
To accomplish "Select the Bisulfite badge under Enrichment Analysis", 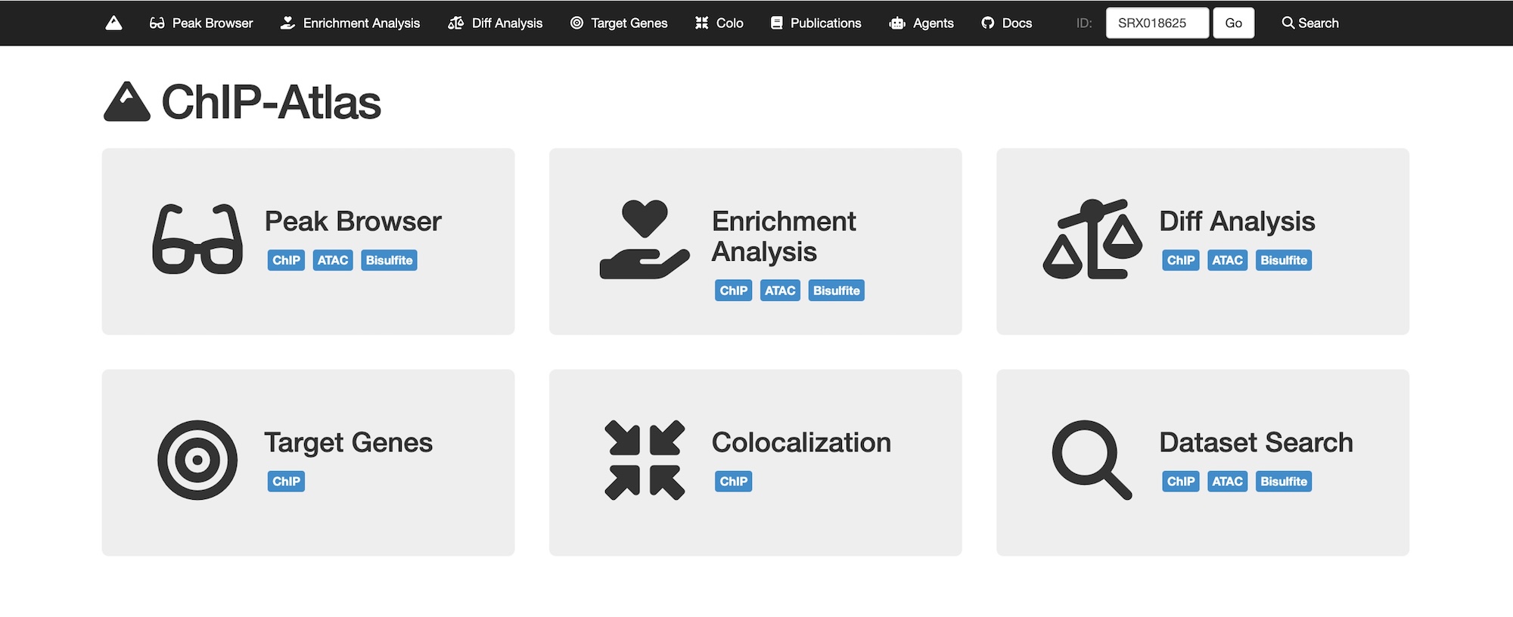I will [836, 290].
